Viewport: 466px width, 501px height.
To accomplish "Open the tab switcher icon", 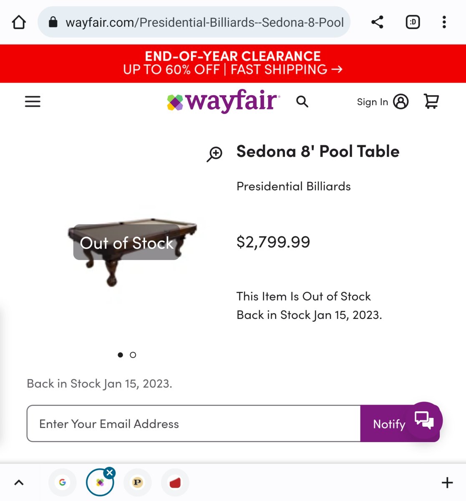I will click(x=413, y=22).
